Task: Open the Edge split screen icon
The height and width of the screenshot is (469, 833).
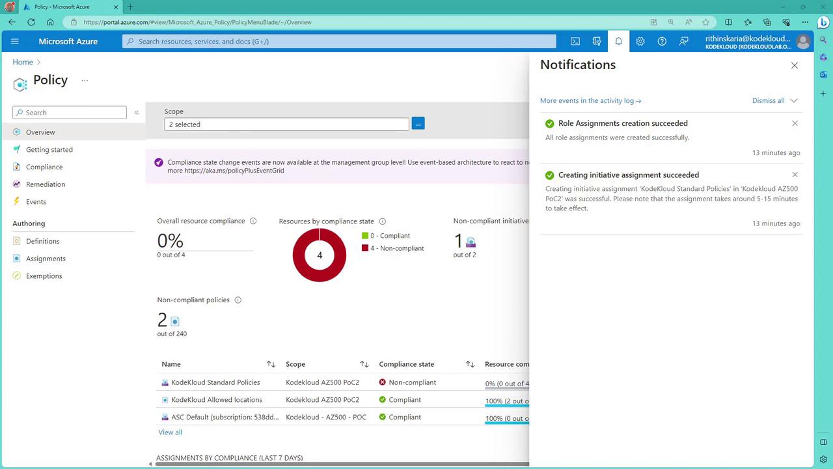Action: point(729,22)
